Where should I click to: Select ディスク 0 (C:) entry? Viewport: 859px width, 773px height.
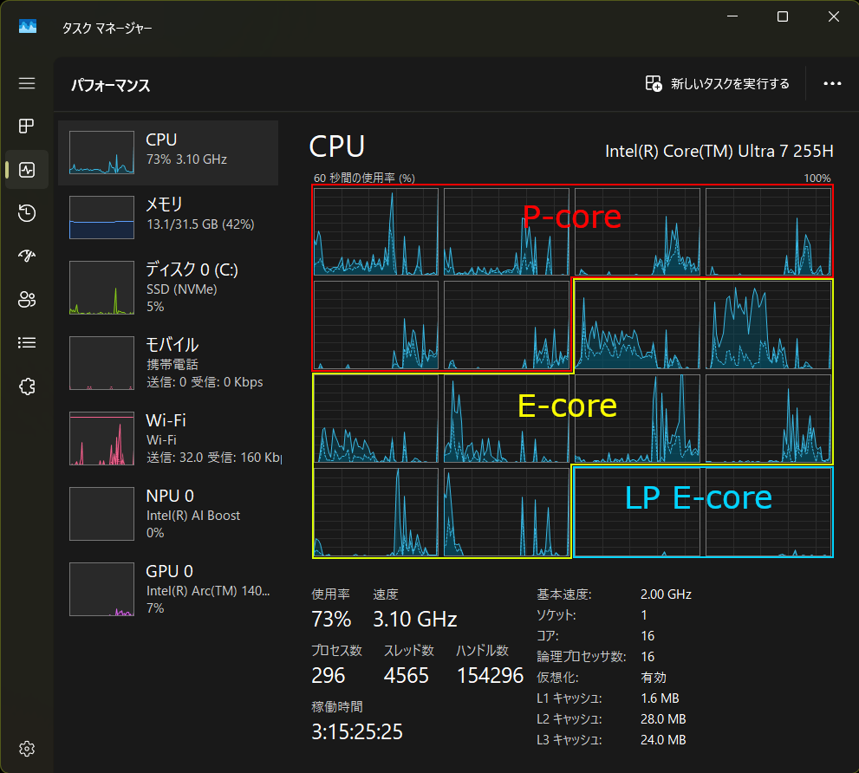(x=168, y=287)
